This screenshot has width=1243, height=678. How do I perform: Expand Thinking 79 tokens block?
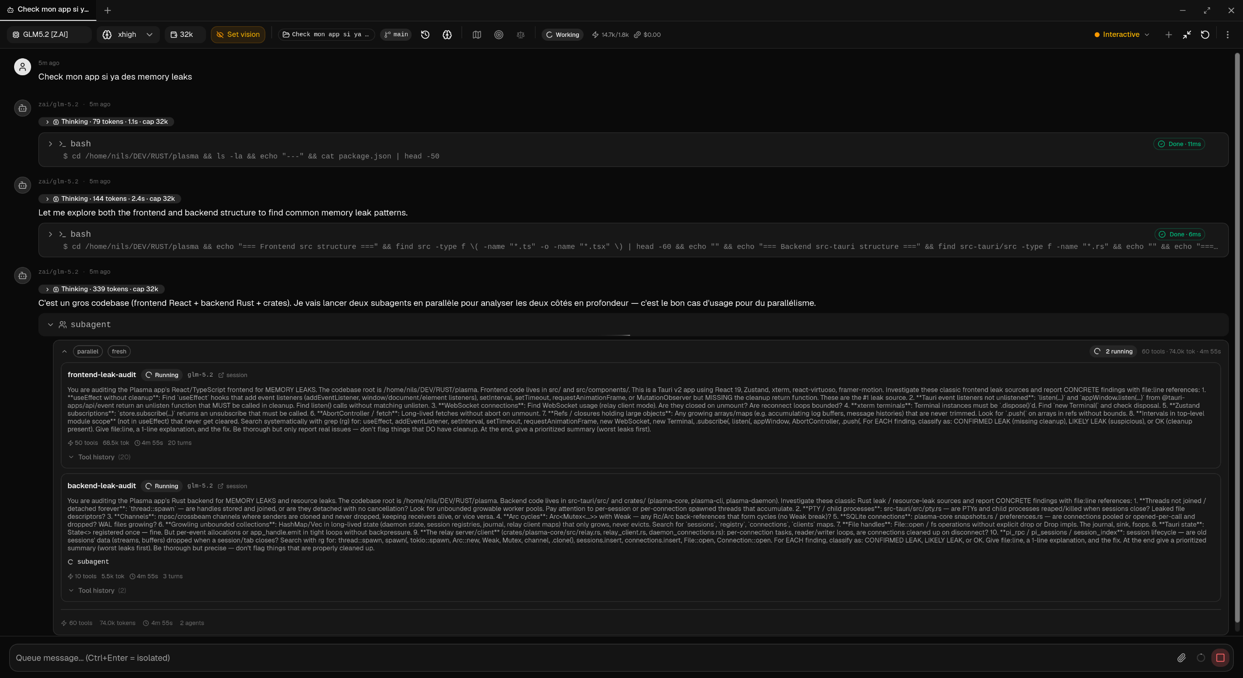[x=106, y=122]
